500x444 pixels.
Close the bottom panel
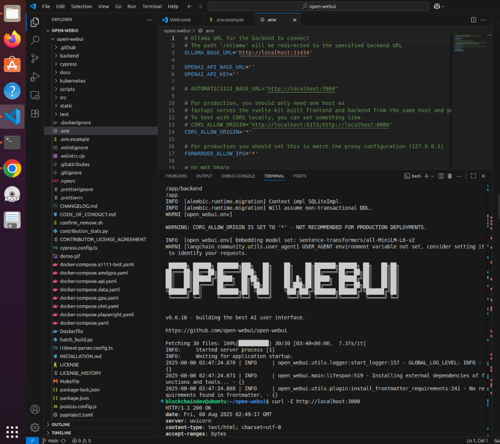[x=484, y=176]
